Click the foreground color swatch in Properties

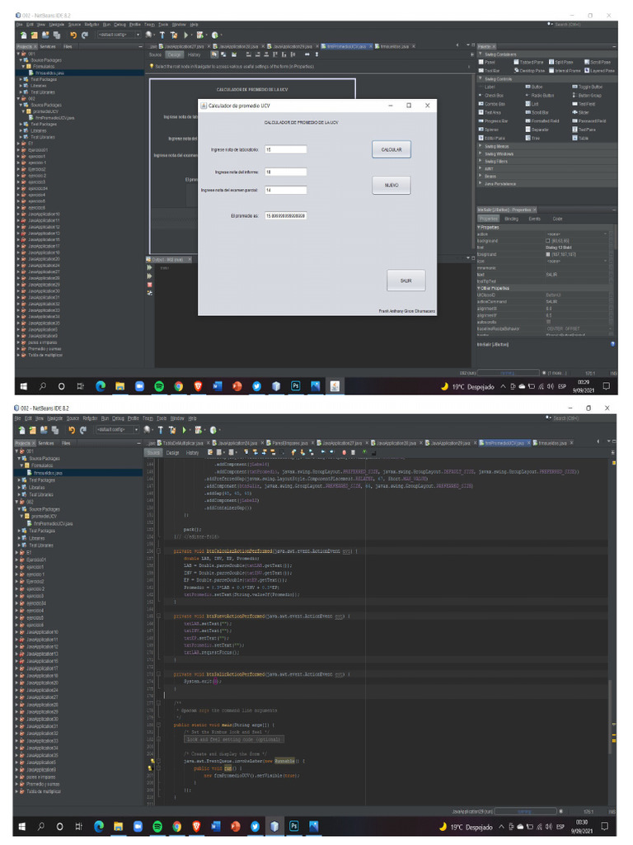(549, 254)
